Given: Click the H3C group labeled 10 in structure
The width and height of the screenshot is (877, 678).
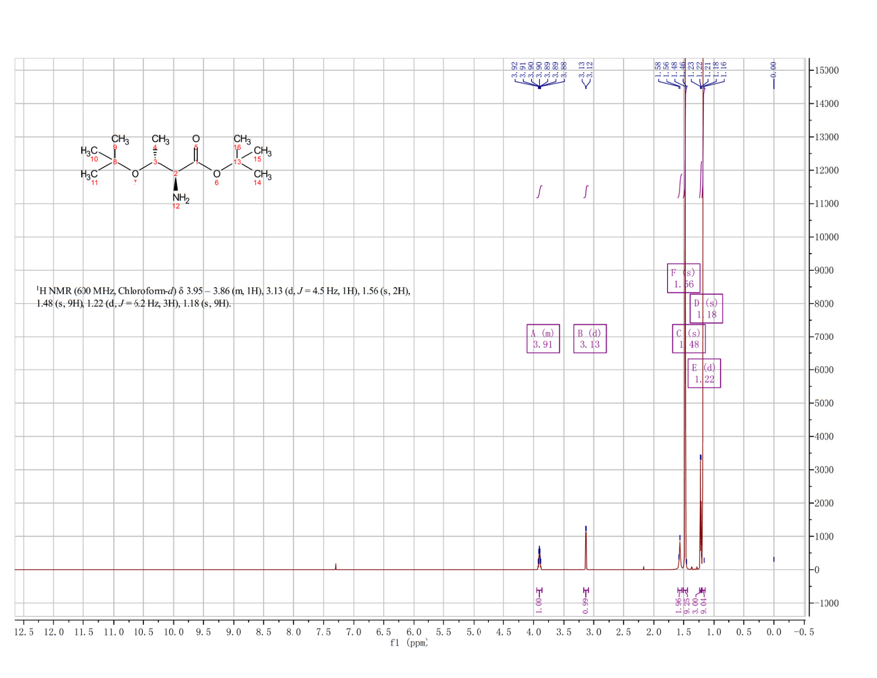Looking at the screenshot, I should pyautogui.click(x=89, y=151).
